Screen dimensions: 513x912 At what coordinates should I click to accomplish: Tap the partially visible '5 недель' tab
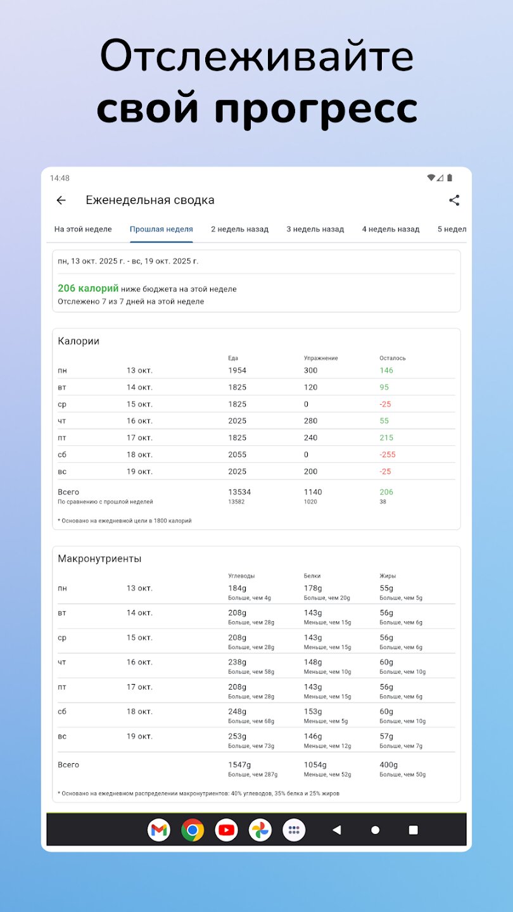pos(452,229)
